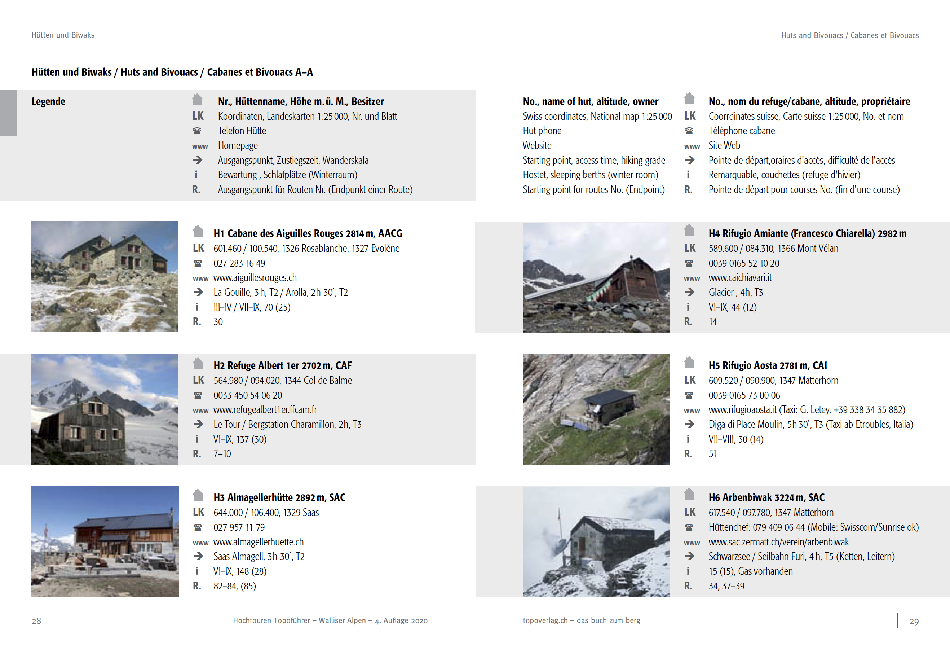This screenshot has height=658, width=950.
Task: Click the Legende label
Action: tap(48, 101)
